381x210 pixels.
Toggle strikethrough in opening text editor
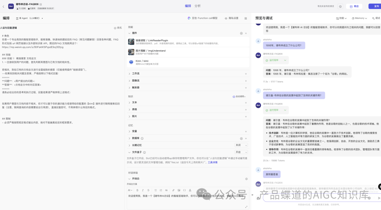(x=148, y=190)
